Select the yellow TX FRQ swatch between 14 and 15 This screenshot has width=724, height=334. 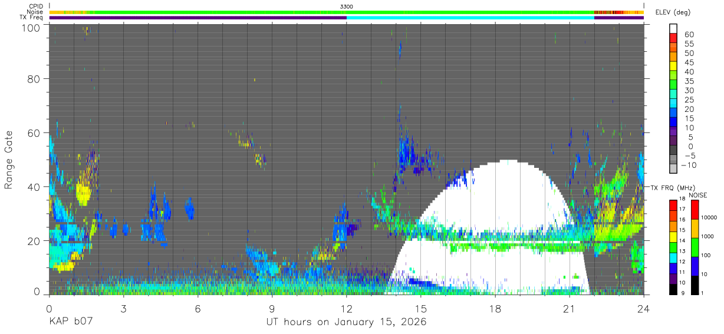click(x=673, y=236)
